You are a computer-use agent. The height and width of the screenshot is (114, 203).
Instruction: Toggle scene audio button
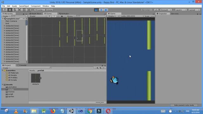58,16
